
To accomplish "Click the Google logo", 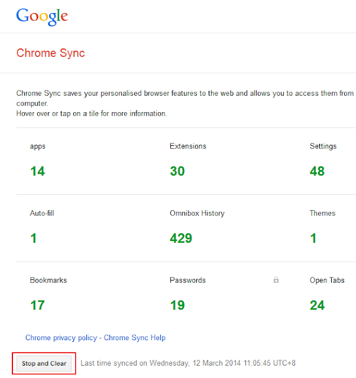I will (x=42, y=17).
